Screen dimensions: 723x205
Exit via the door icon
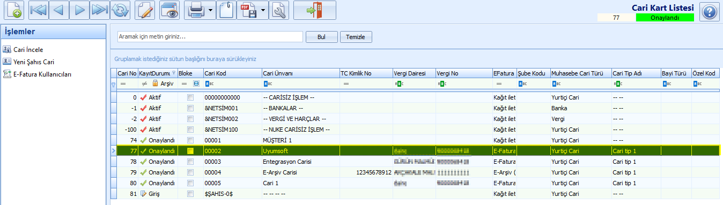click(x=315, y=11)
